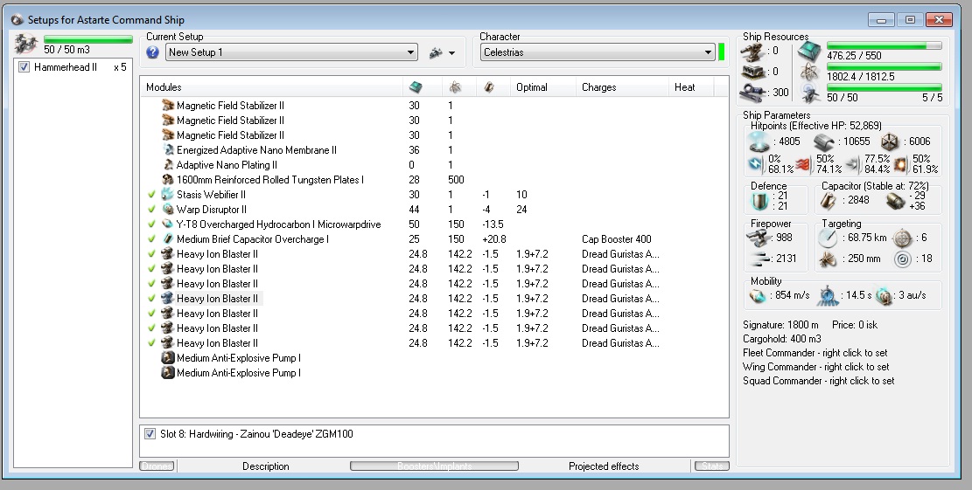Click the Fleet Commander right click to set
Screen dimensions: 972x490
pos(815,353)
